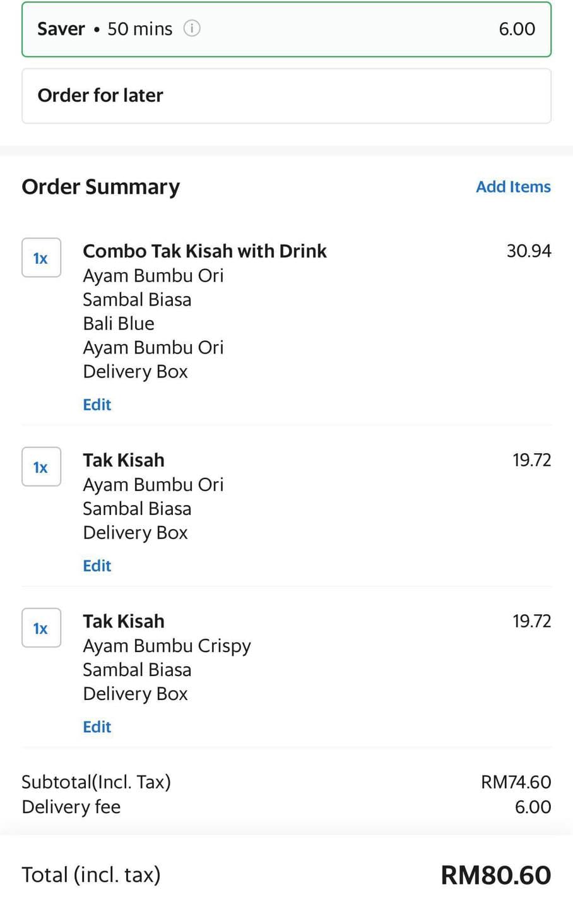
Task: Select the Saver delivery option
Action: [x=286, y=29]
